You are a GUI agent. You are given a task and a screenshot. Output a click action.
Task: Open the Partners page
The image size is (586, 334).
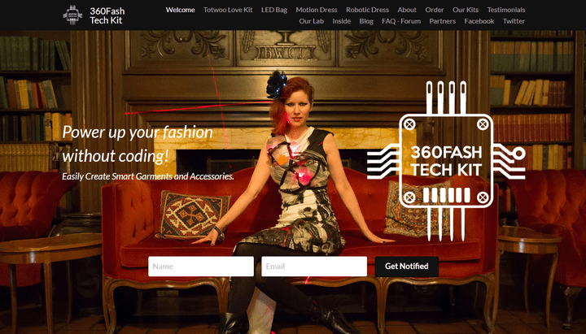click(x=443, y=21)
